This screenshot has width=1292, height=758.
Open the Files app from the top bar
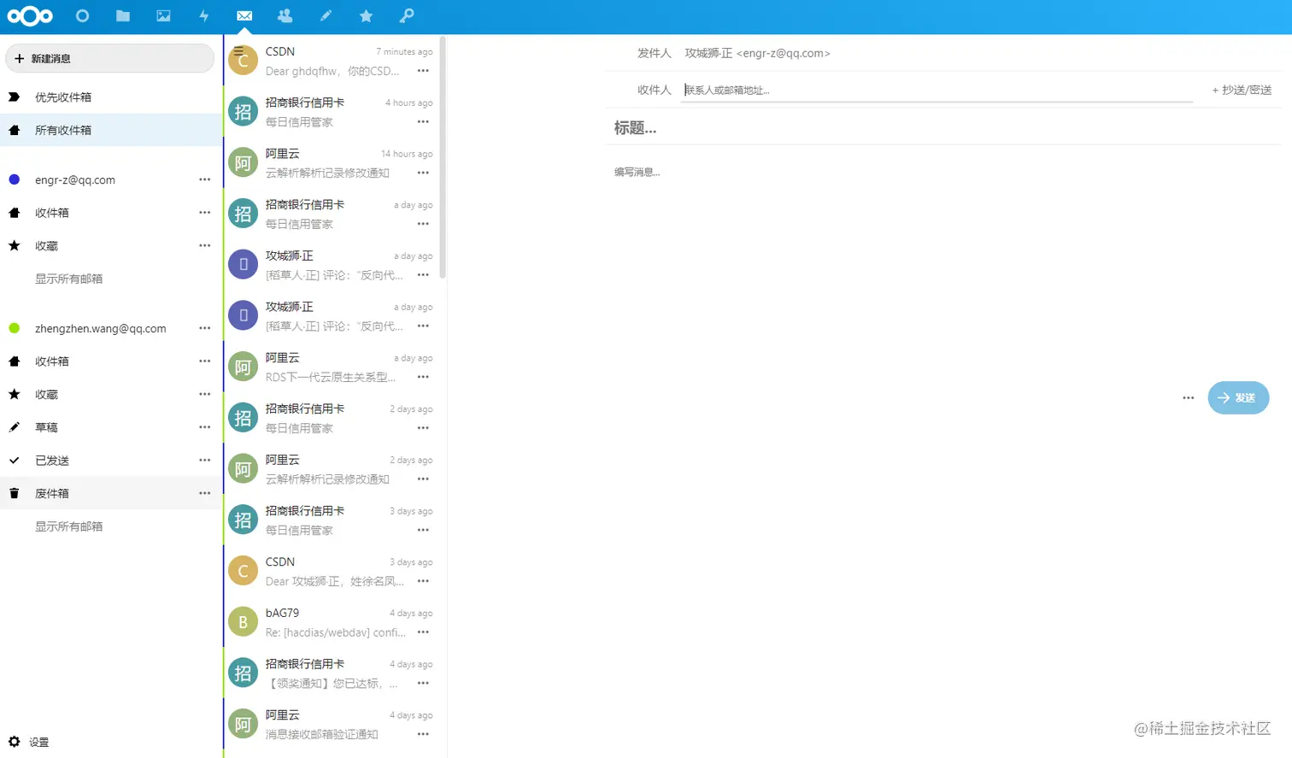tap(122, 15)
